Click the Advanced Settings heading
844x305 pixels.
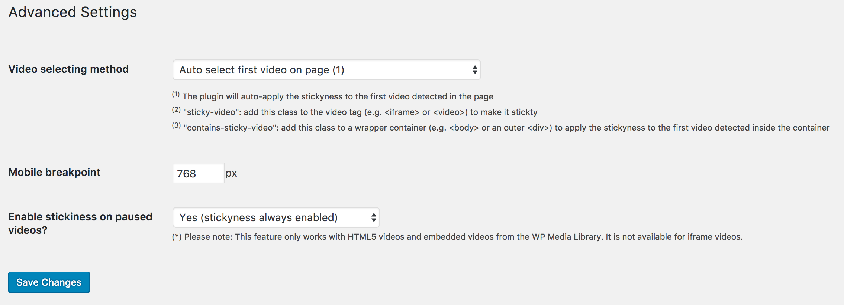73,12
